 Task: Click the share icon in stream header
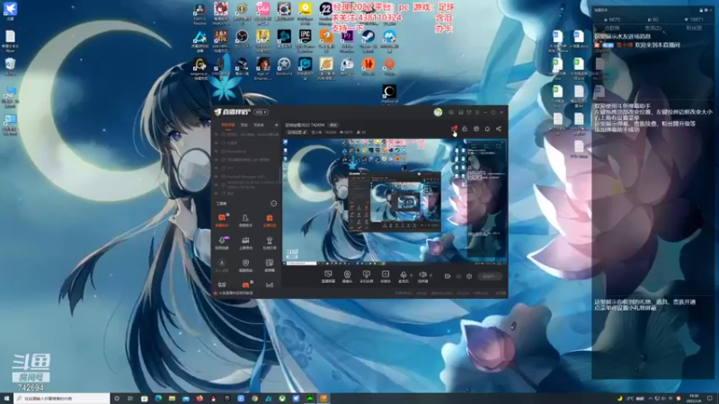pos(499,128)
